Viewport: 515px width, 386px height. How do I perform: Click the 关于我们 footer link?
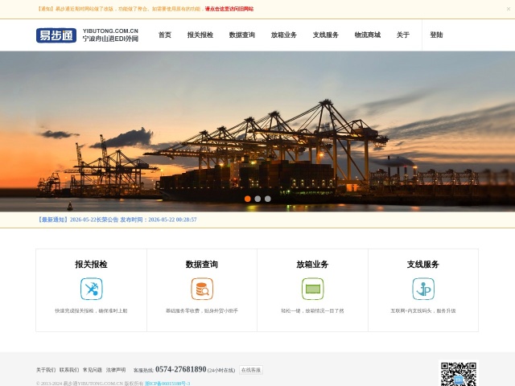click(x=46, y=370)
